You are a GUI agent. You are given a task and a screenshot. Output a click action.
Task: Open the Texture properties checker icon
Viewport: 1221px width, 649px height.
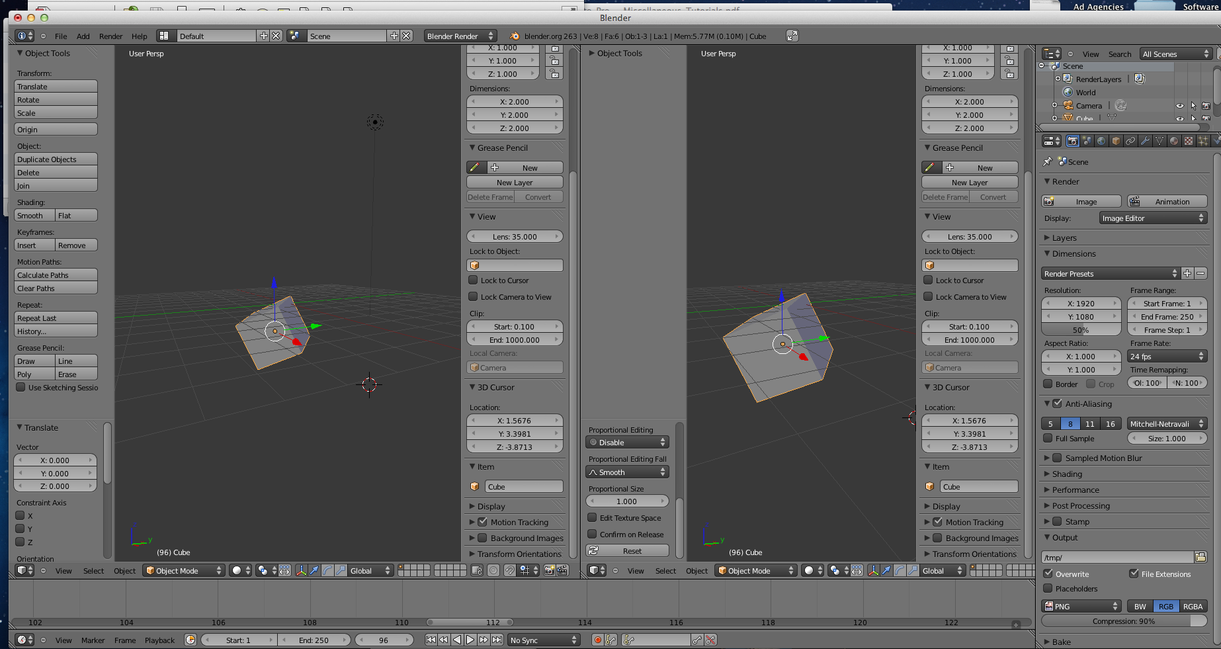(x=1189, y=141)
